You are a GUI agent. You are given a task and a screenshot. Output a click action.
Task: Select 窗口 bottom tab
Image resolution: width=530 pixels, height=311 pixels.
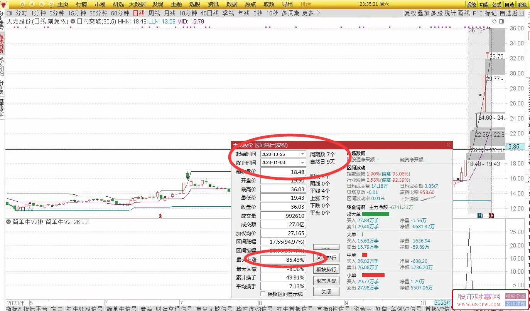(57, 309)
